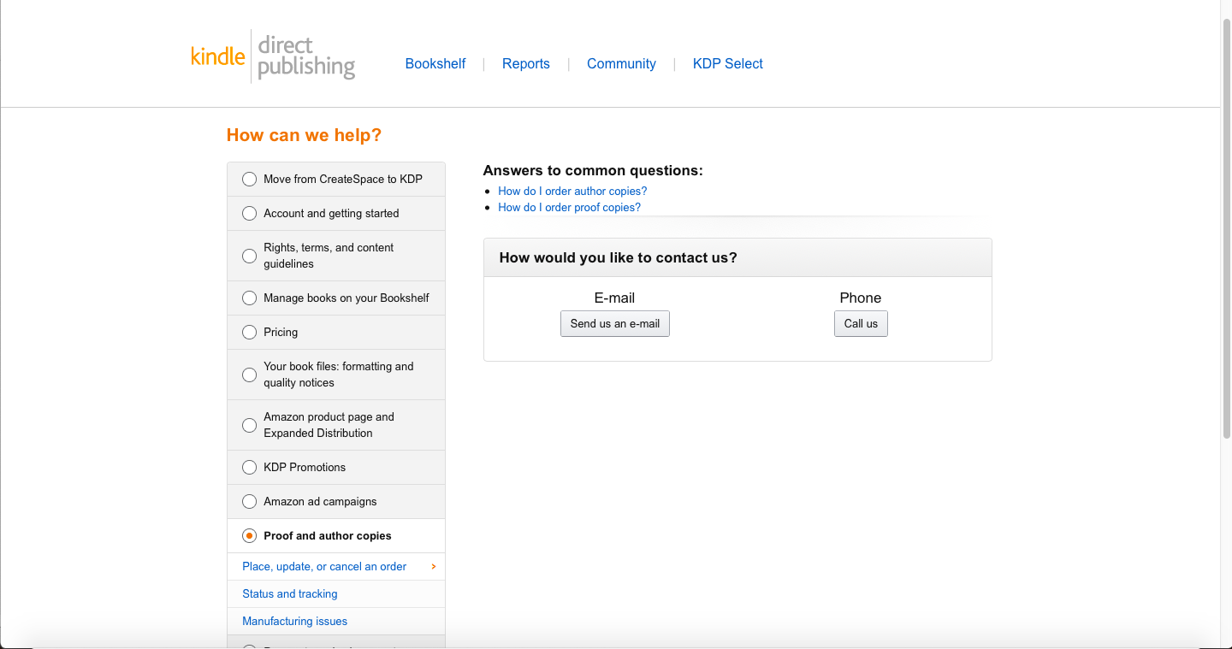Click the Kindle Direct Publishing logo
1232x649 pixels.
click(x=272, y=56)
